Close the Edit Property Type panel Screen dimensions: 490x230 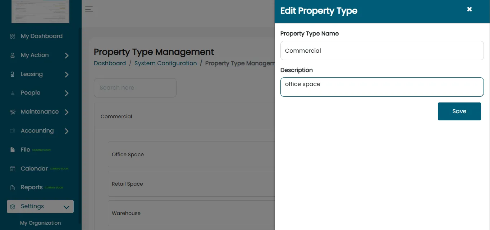coord(470,9)
